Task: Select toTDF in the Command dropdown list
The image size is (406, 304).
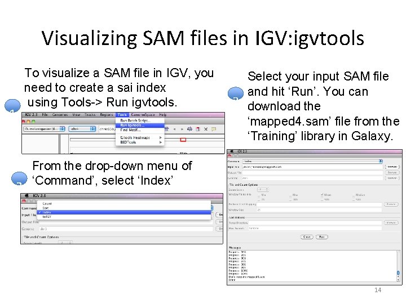Action: click(124, 217)
